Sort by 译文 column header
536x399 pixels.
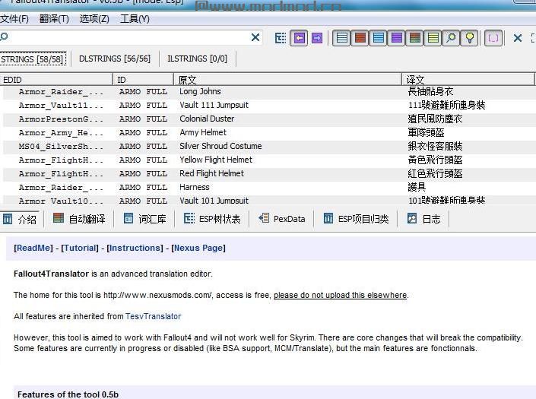(468, 80)
